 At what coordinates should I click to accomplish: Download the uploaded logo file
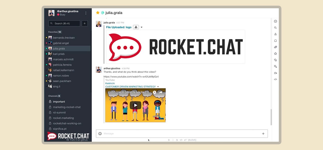136,27
